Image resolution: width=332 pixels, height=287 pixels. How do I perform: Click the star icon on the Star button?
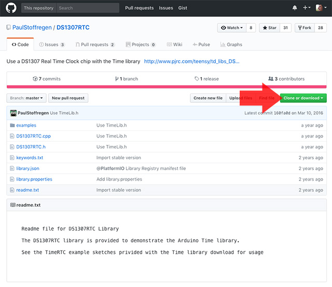coord(265,28)
